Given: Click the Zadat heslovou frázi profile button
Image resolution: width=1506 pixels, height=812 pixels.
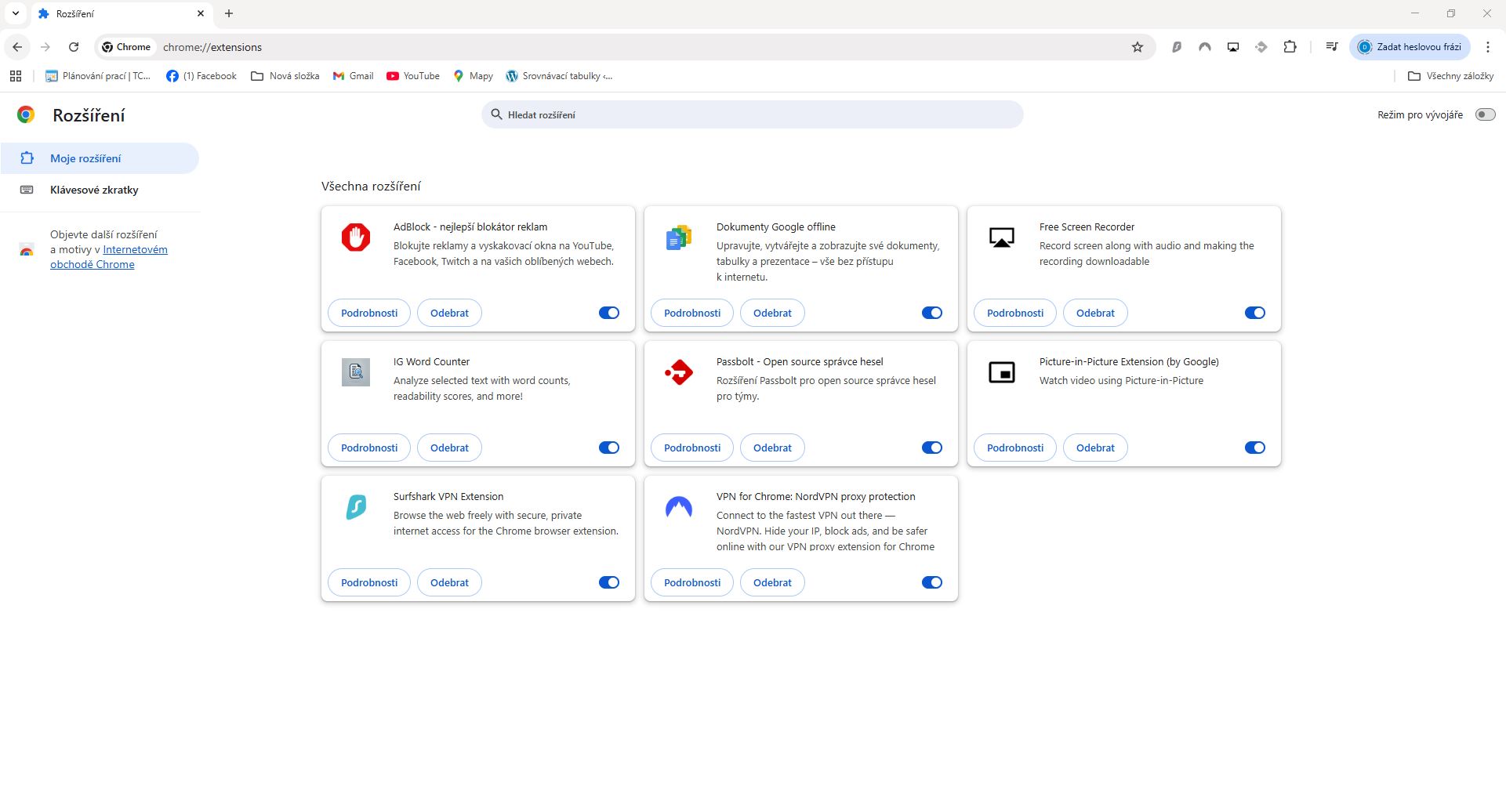Looking at the screenshot, I should 1410,47.
